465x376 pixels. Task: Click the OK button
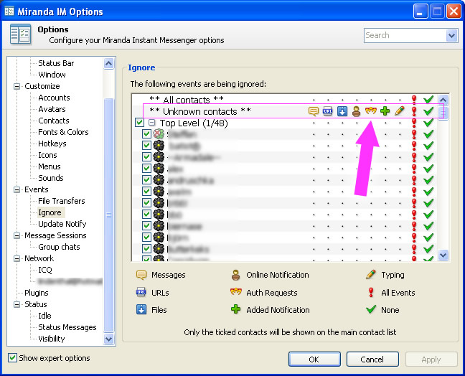click(314, 359)
